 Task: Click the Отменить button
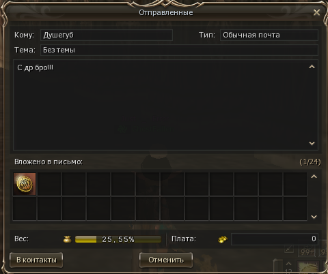(166, 260)
